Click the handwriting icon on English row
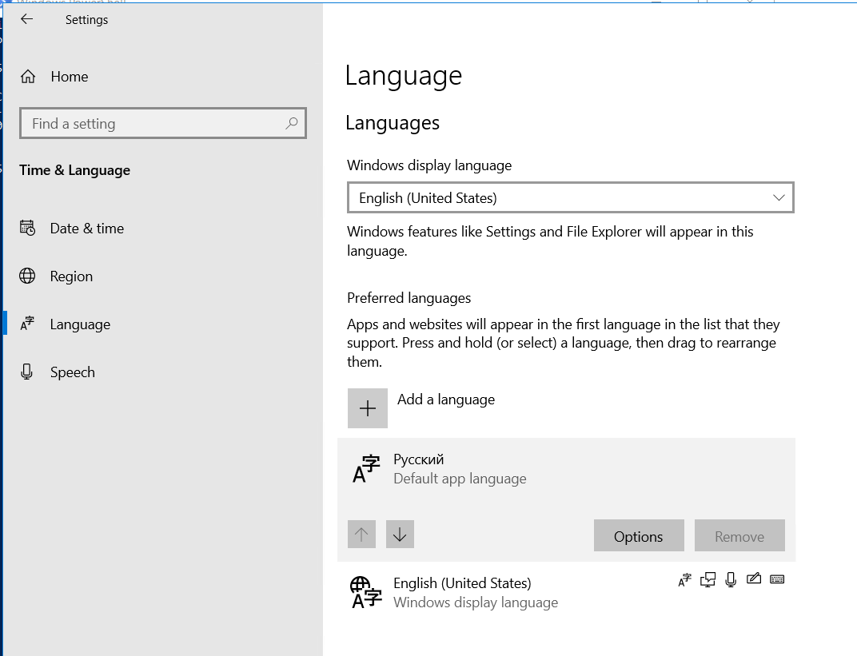The image size is (857, 656). pos(753,580)
